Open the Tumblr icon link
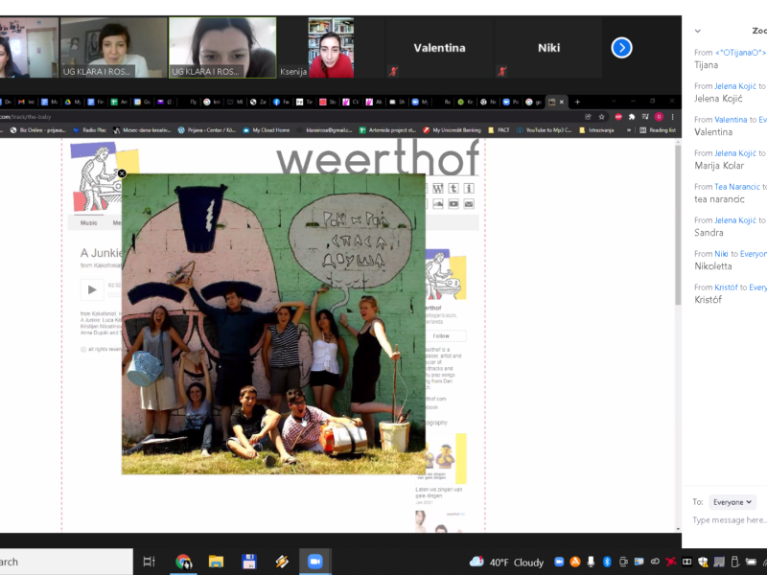 pyautogui.click(x=453, y=189)
